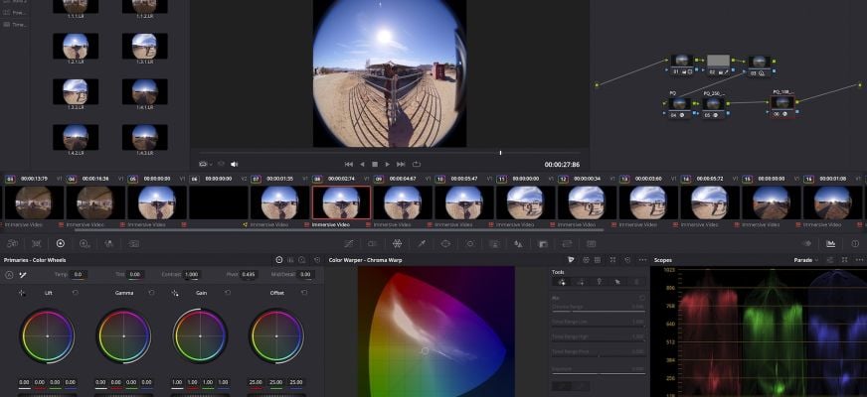Image resolution: width=867 pixels, height=397 pixels.
Task: Open the Blur palette icon
Action: point(518,243)
